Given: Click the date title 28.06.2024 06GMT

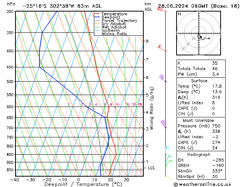Looking at the screenshot, I should [x=183, y=6].
